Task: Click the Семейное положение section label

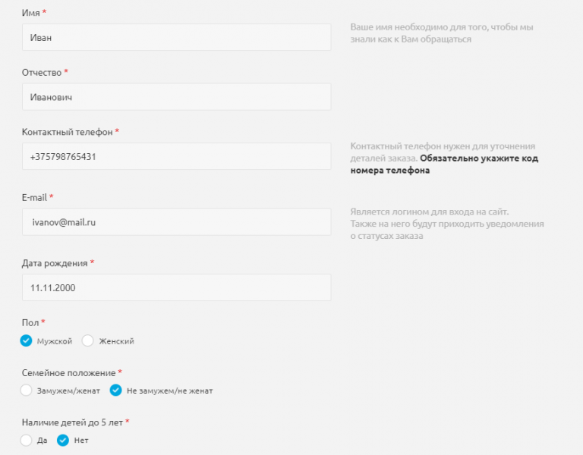Action: (x=68, y=373)
